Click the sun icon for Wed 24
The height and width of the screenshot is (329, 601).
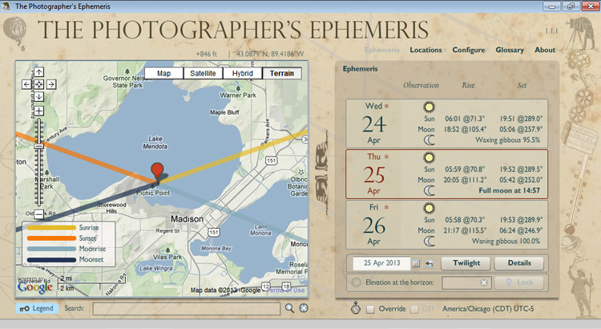(429, 107)
